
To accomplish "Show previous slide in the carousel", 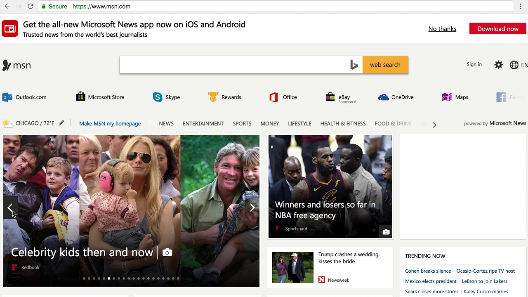I will 10,208.
